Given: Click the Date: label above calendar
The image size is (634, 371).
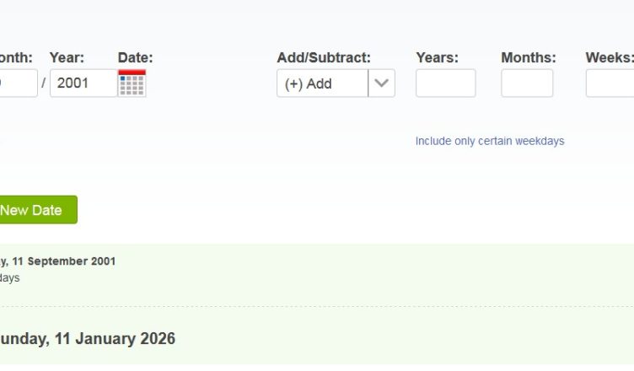Looking at the screenshot, I should point(135,57).
